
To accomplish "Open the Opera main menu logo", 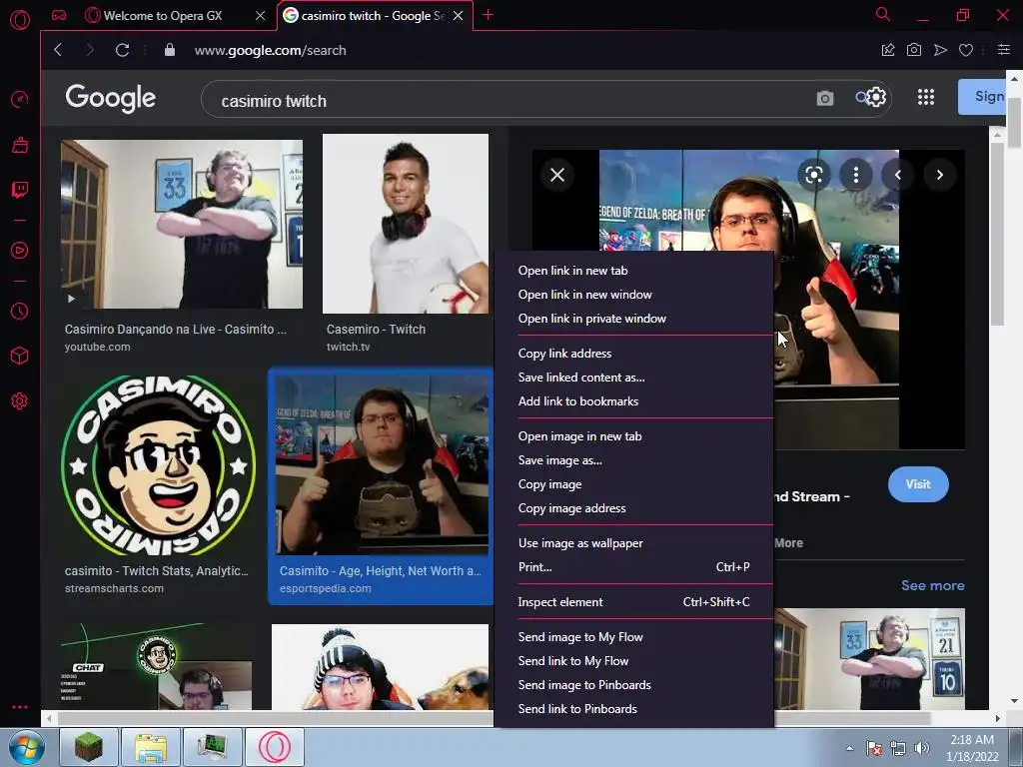I will (x=20, y=20).
